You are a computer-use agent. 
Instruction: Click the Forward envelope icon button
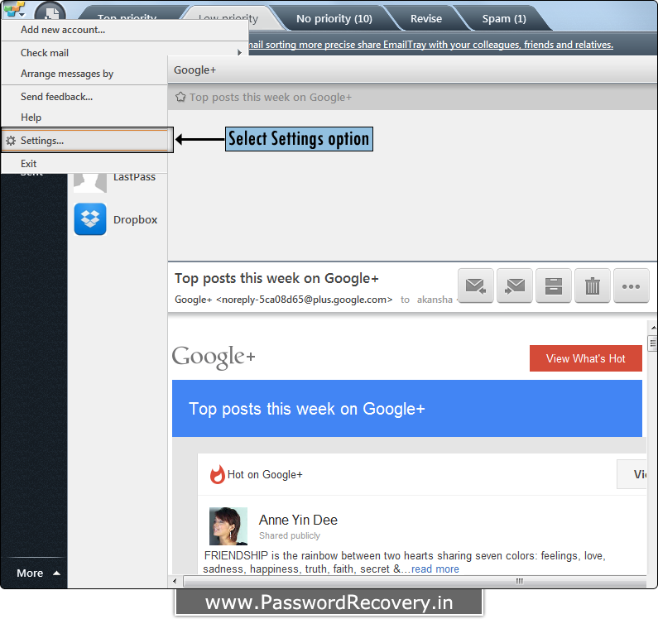click(515, 286)
